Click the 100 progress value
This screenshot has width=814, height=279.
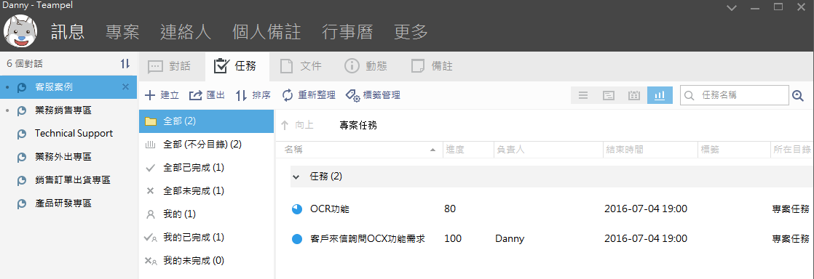click(453, 239)
